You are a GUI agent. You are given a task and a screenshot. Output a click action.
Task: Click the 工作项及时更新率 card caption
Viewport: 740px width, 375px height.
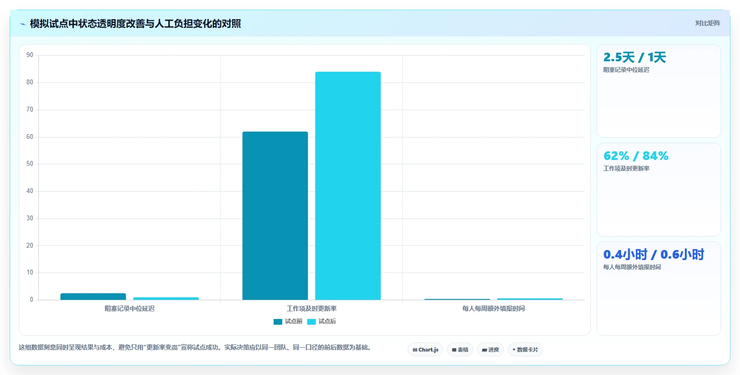[x=626, y=169]
